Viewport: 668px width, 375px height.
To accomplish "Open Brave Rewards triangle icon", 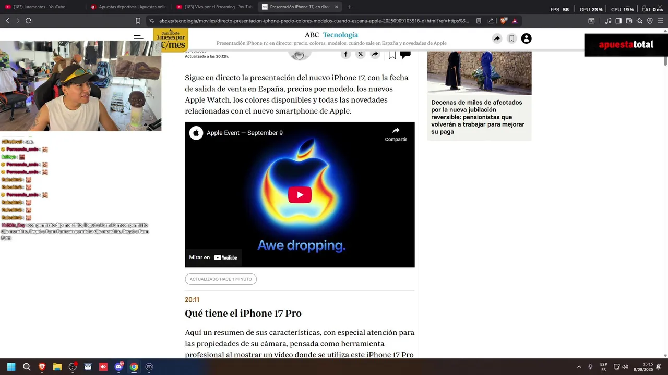I will 515,21.
